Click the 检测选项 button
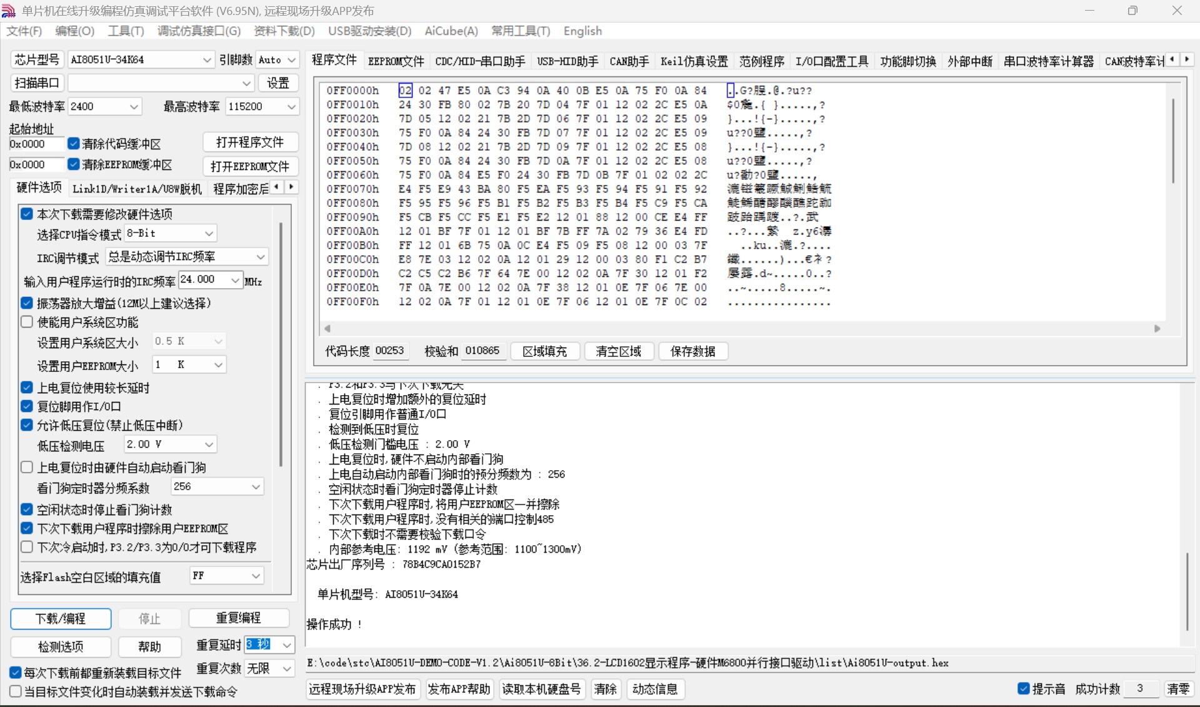Image resolution: width=1200 pixels, height=707 pixels. tap(61, 646)
